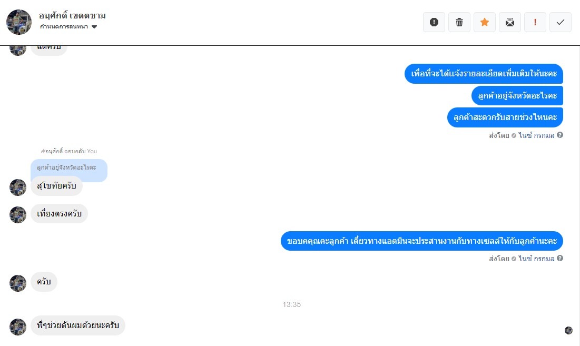The image size is (580, 346).
Task: Mark conversation as spam with exclamation circle icon
Action: [x=434, y=22]
